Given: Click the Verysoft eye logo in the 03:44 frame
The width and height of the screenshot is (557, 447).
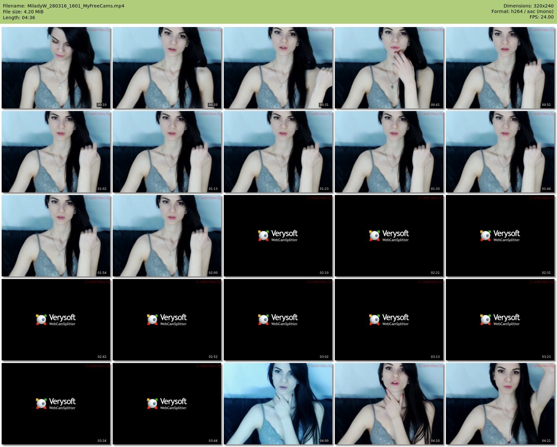Looking at the screenshot, I should pos(152,403).
